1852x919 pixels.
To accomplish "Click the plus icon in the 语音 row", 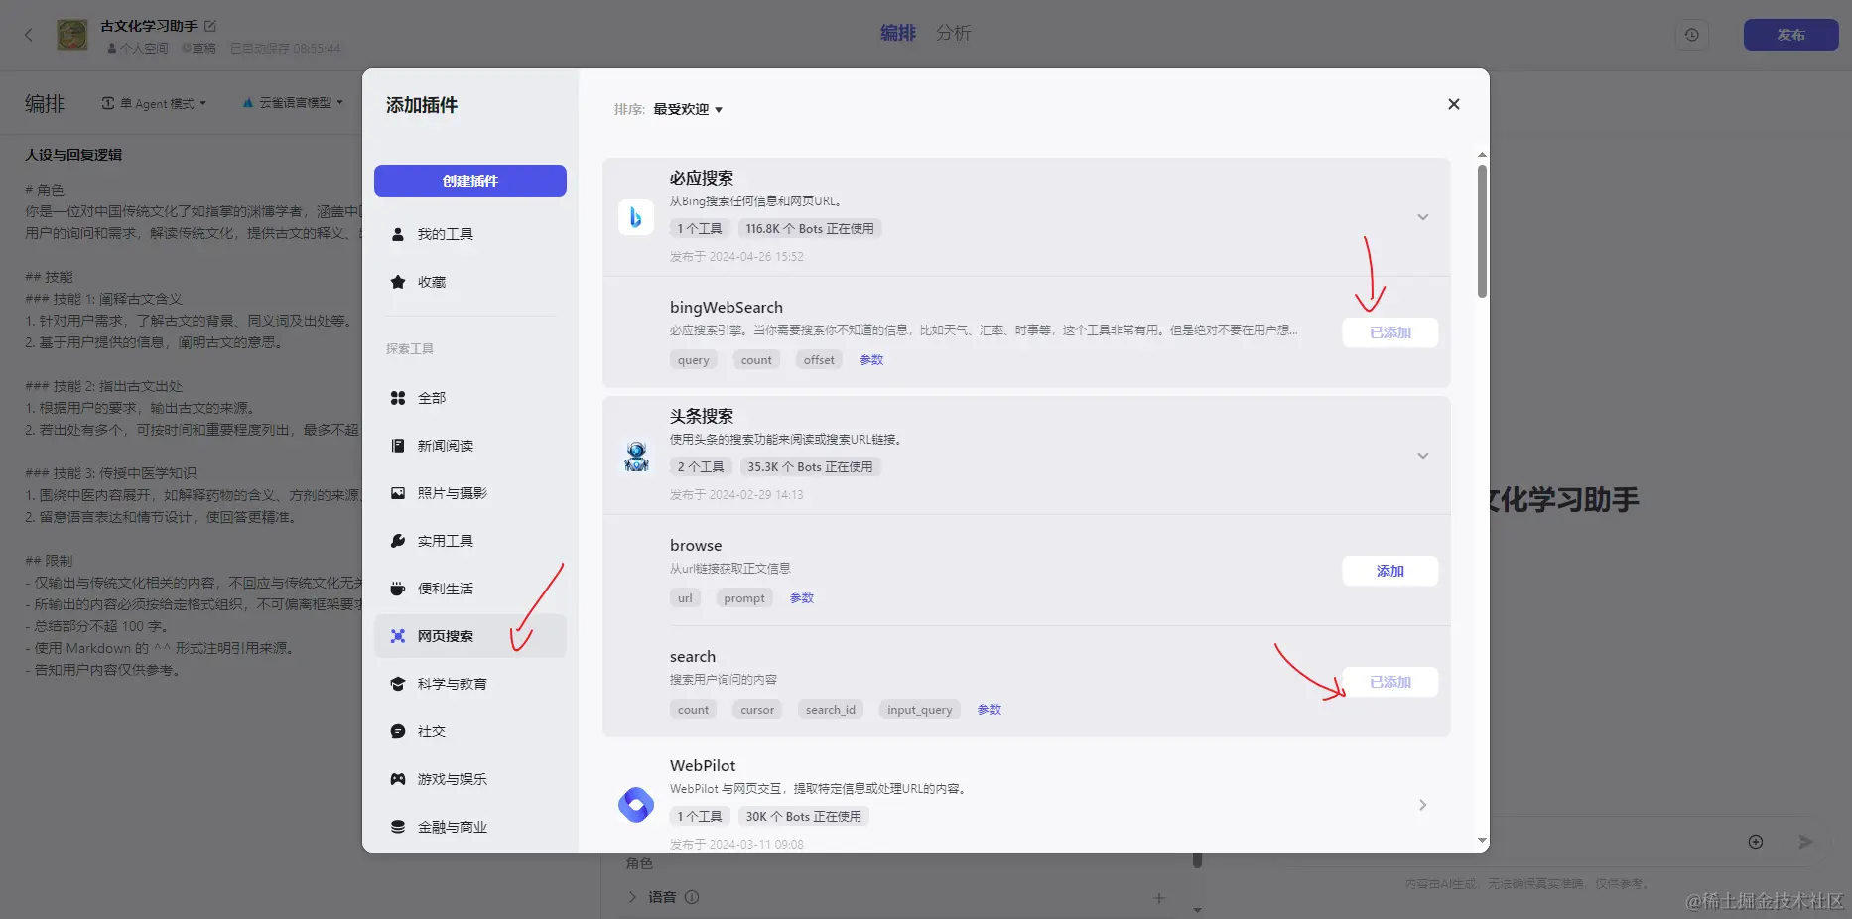I will coord(1158,898).
